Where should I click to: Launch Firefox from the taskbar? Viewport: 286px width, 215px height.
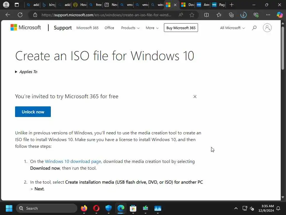84,208
